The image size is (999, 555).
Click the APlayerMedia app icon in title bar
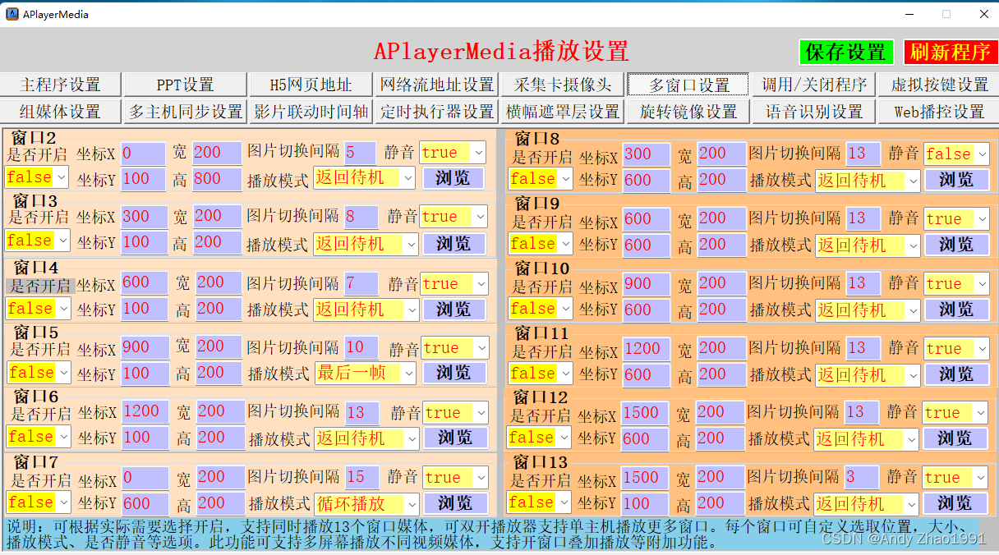(12, 14)
